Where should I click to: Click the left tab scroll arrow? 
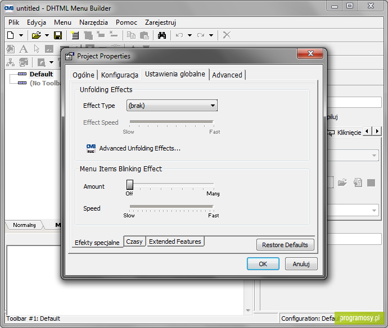367,131
